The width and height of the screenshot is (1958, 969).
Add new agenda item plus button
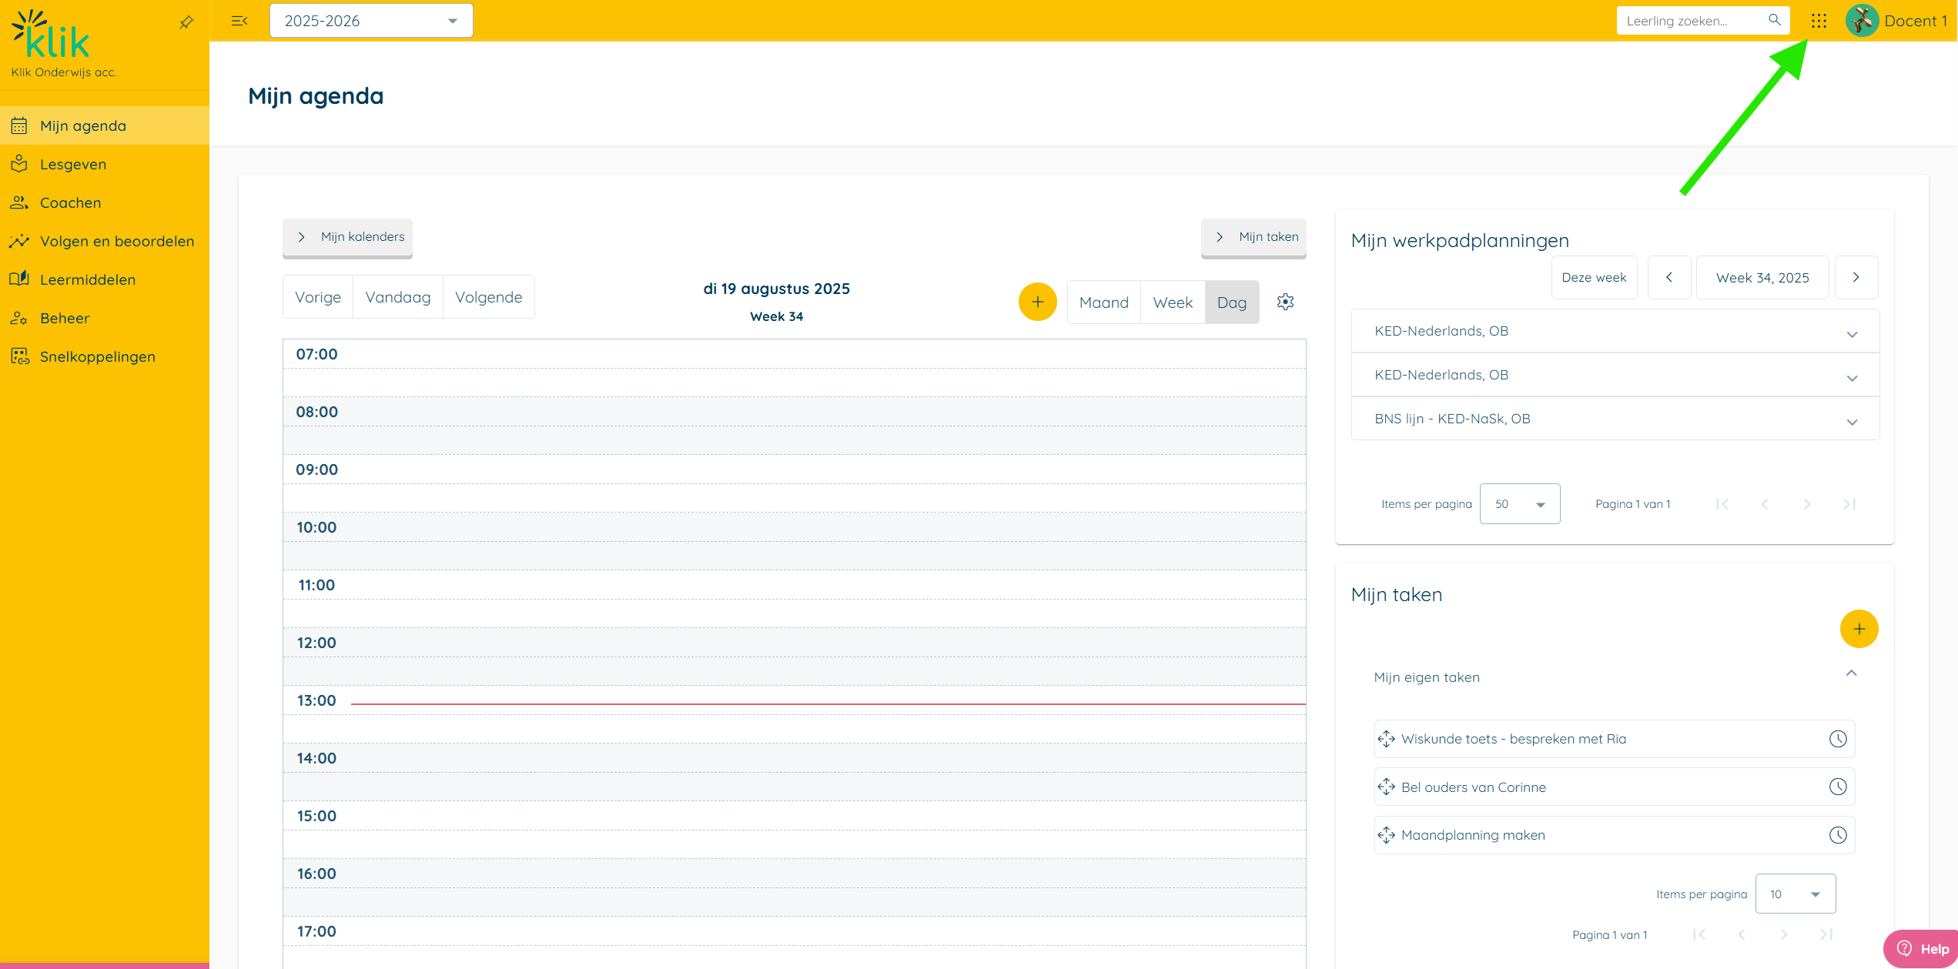click(1037, 302)
